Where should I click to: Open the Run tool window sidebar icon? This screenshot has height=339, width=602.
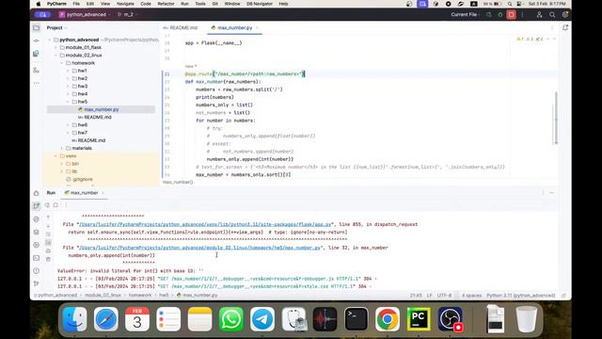tap(36, 206)
